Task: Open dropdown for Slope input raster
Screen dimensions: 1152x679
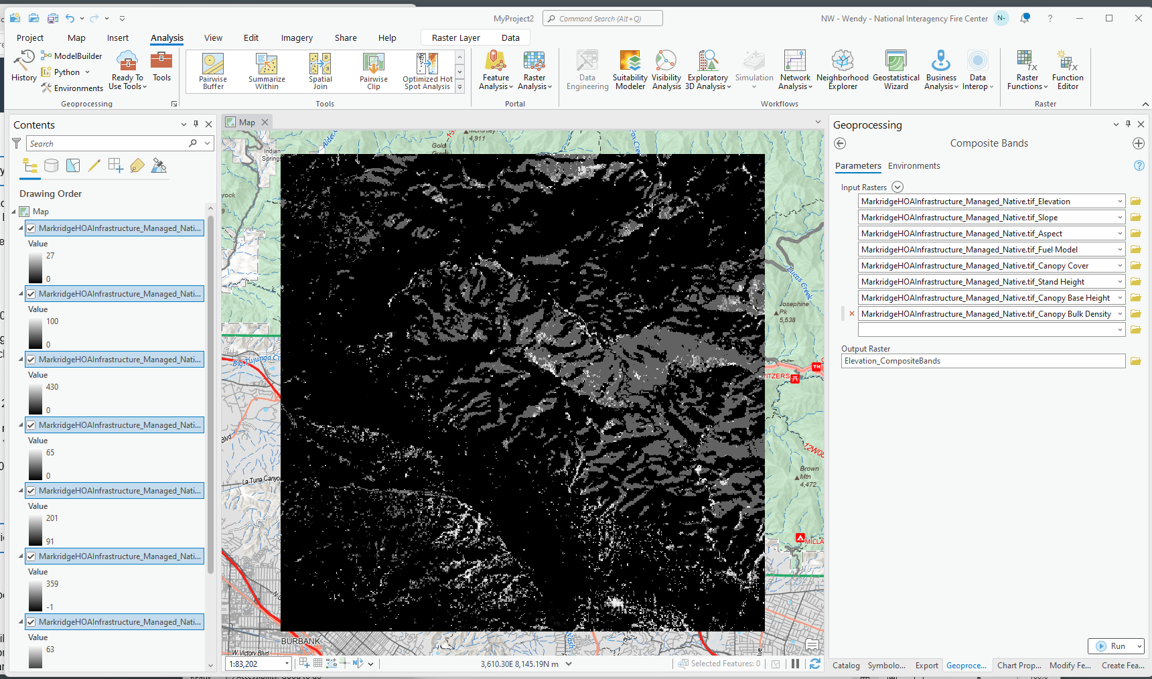Action: click(1120, 218)
